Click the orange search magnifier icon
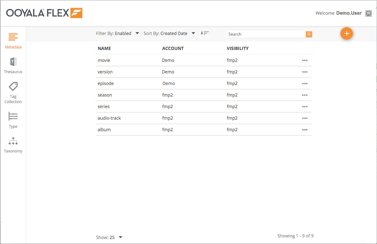The width and height of the screenshot is (377, 244). 309,34
